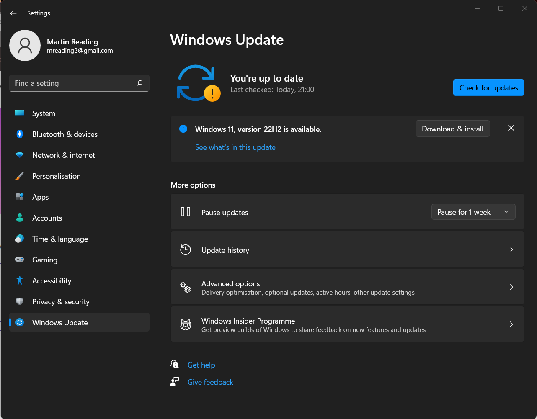
Task: Select Personalisation in the sidebar
Action: point(79,176)
